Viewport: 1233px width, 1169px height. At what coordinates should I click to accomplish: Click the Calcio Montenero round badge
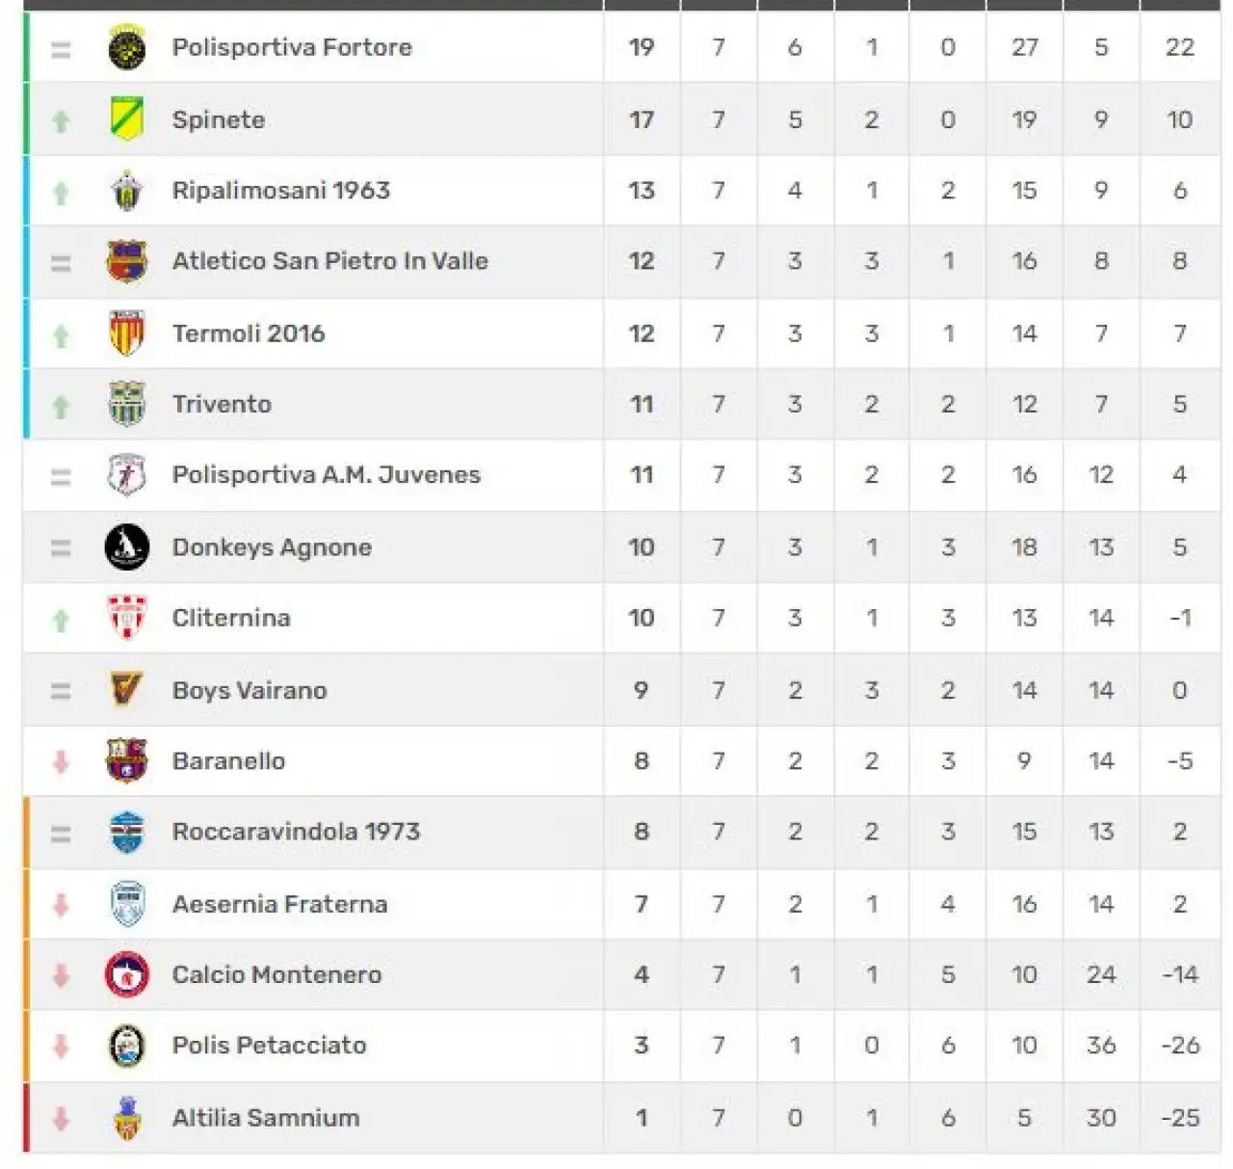click(126, 974)
